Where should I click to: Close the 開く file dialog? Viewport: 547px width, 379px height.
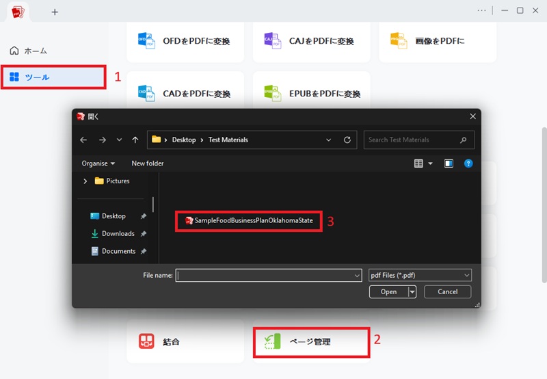pyautogui.click(x=472, y=116)
